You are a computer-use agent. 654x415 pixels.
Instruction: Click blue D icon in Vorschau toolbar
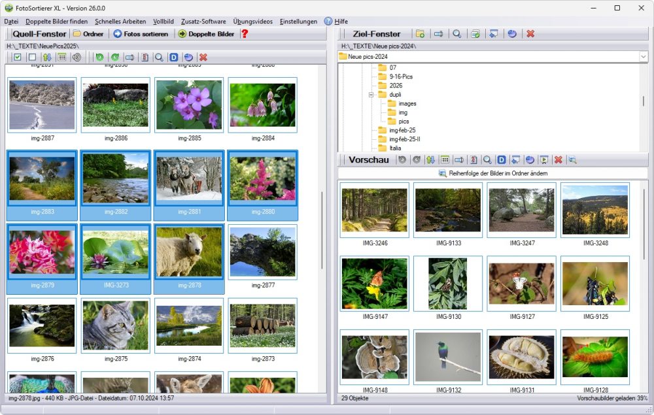(502, 159)
